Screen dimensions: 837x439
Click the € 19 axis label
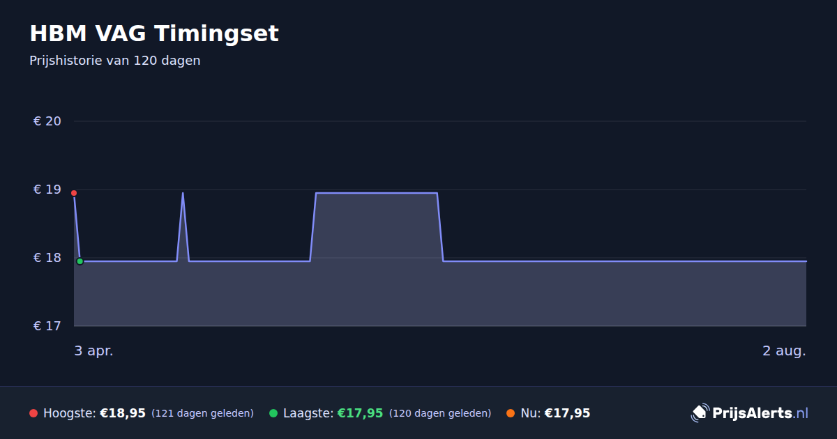point(47,190)
